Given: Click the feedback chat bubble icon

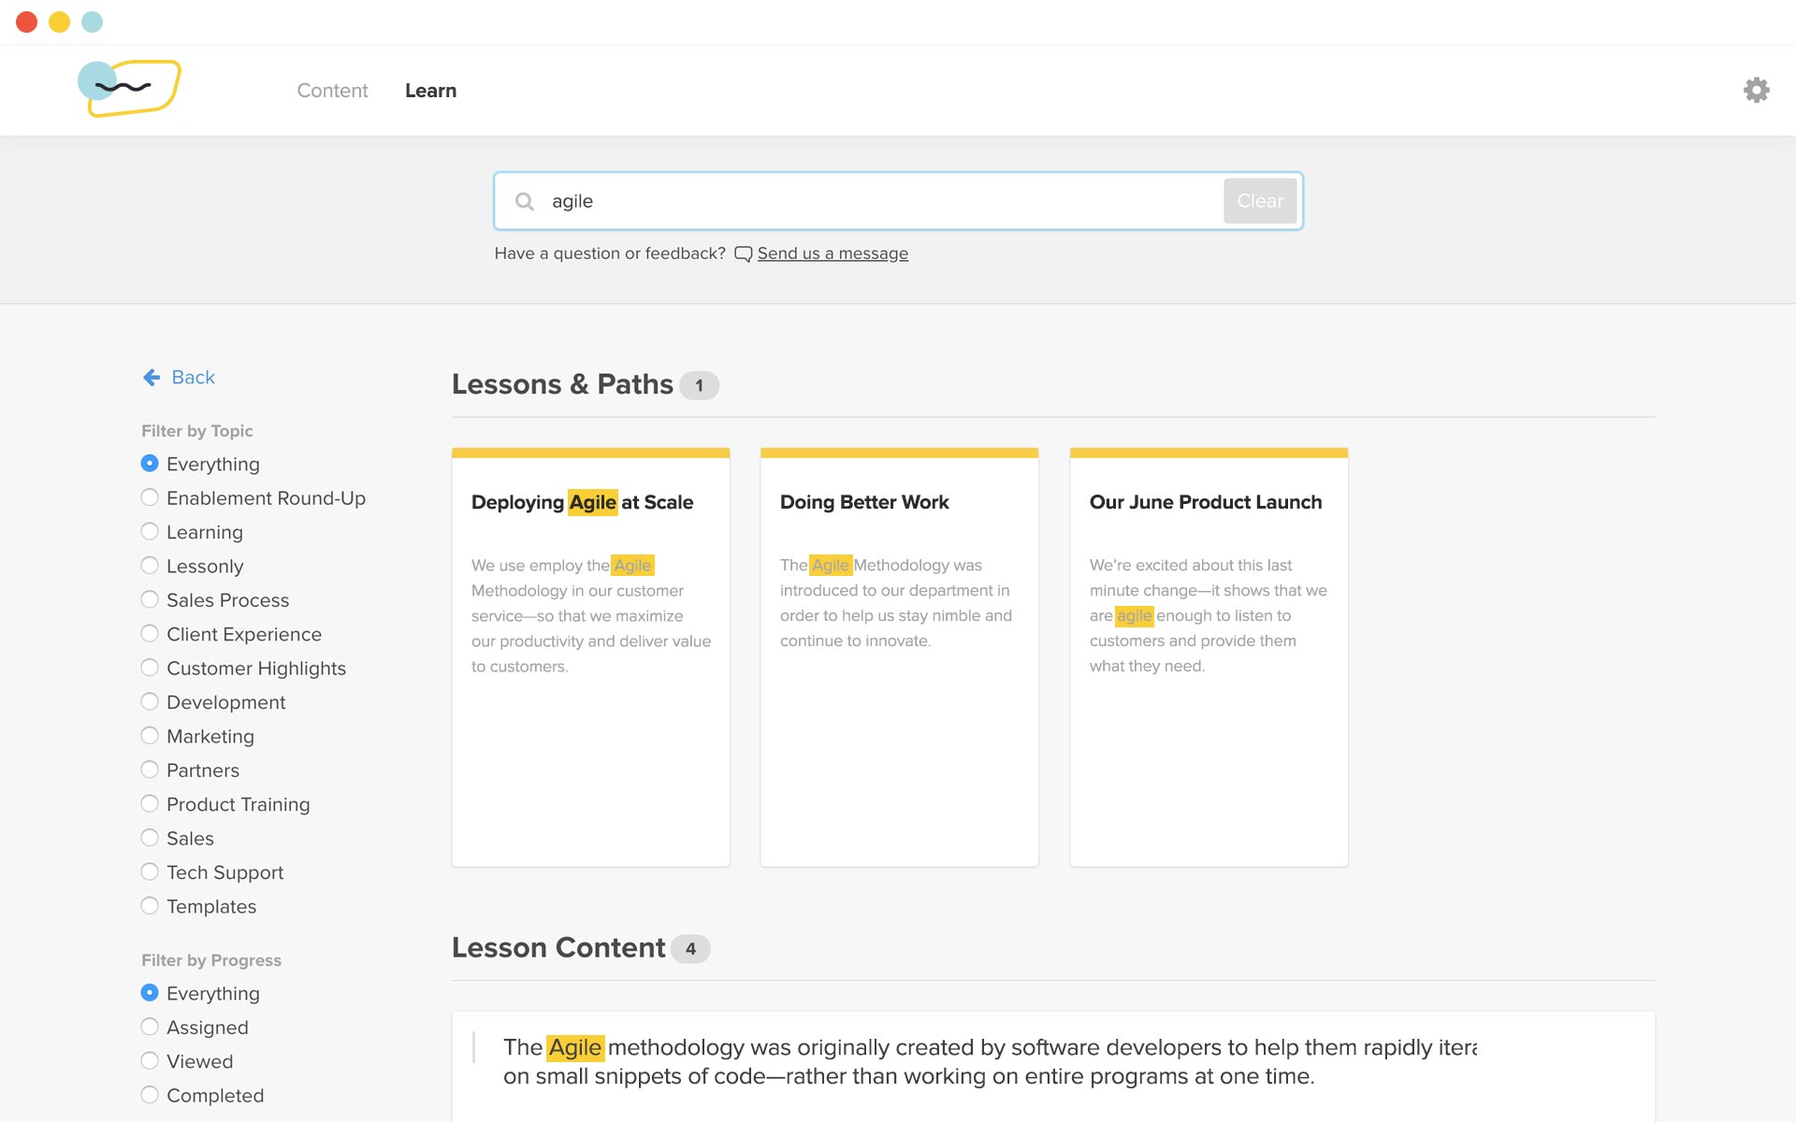Looking at the screenshot, I should click(744, 253).
